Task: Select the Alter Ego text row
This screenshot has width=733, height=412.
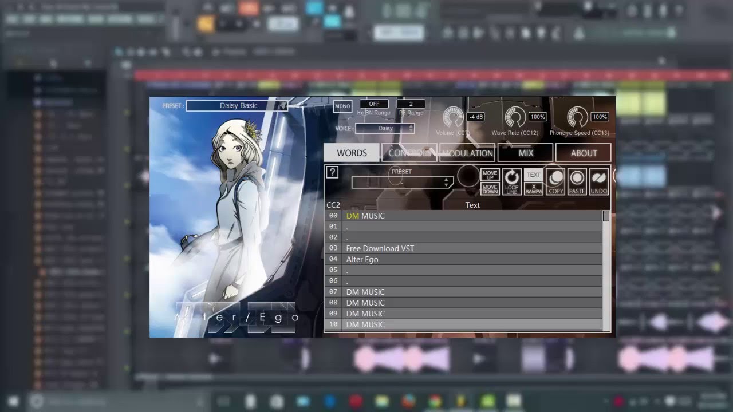Action: pos(464,259)
